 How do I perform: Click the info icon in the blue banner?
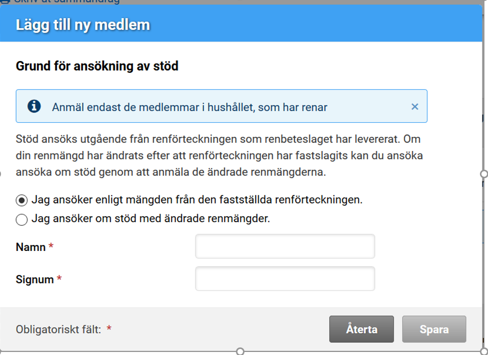(34, 106)
